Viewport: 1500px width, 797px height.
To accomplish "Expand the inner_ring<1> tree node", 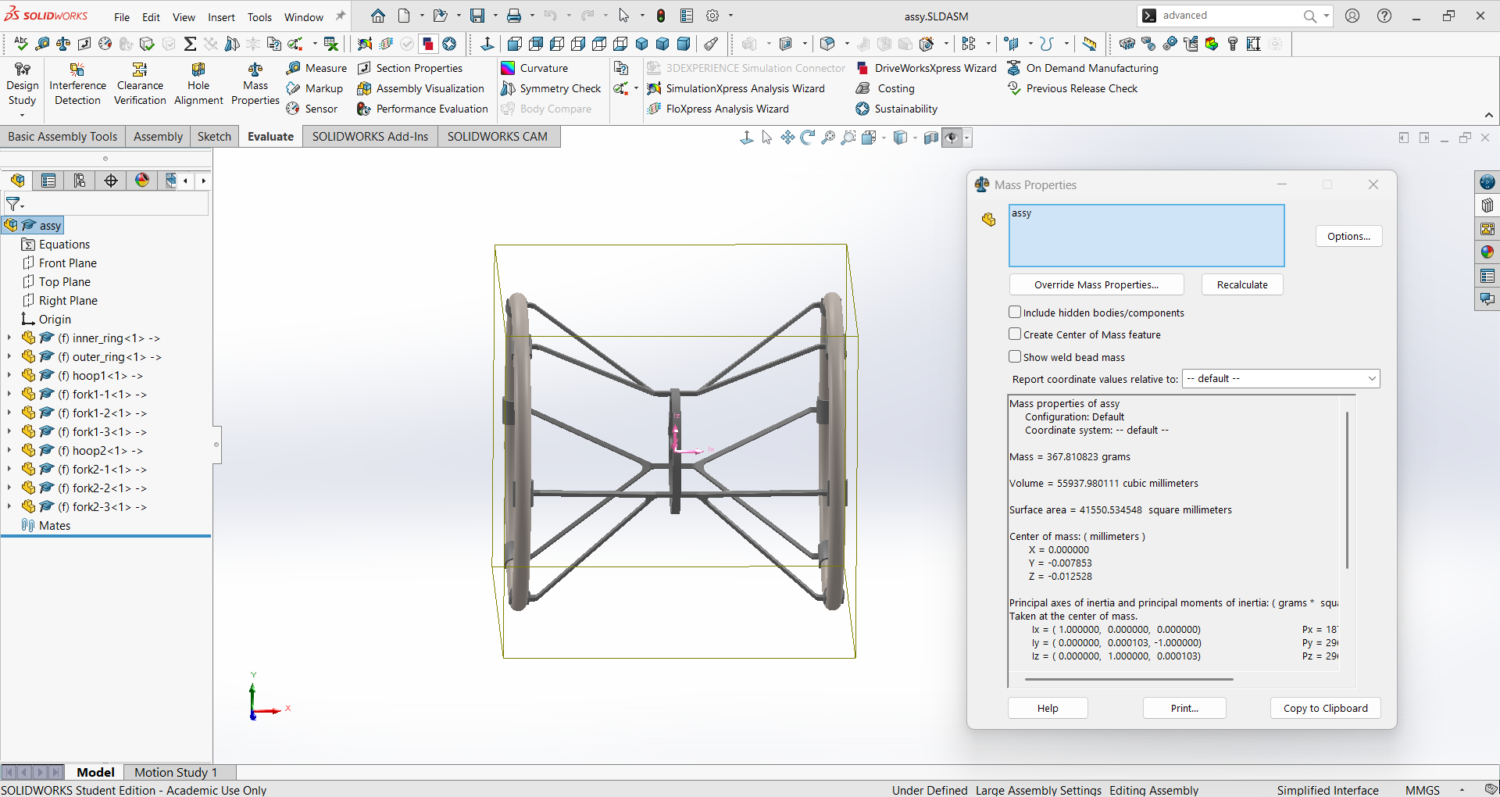I will click(x=9, y=338).
